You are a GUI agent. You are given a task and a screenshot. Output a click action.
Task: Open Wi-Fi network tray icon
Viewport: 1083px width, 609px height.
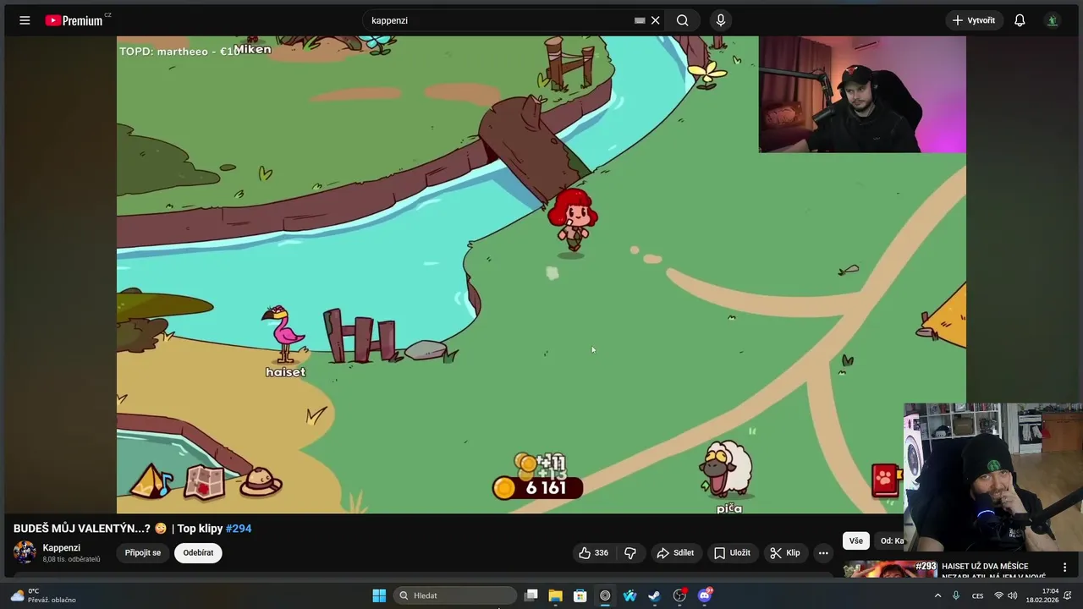tap(998, 595)
